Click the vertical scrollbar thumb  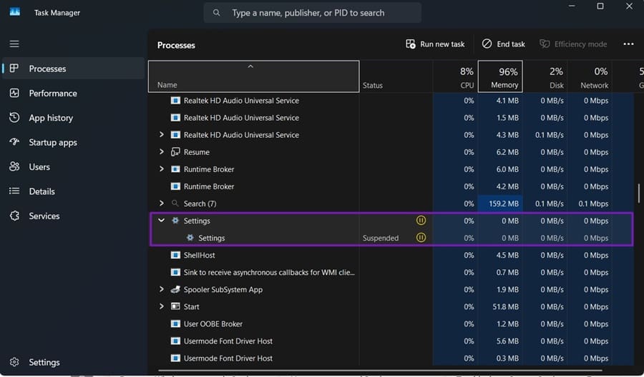pyautogui.click(x=639, y=193)
